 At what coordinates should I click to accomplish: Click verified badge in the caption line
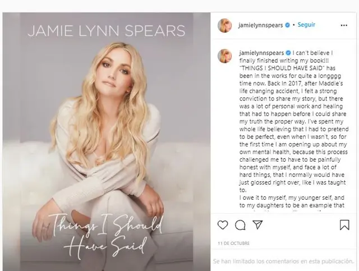coord(288,53)
